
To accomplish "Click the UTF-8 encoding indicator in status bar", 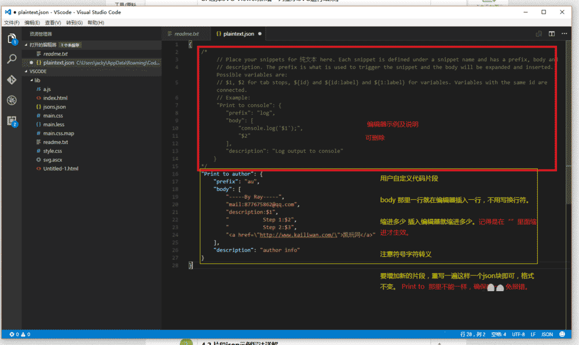I will coord(518,334).
